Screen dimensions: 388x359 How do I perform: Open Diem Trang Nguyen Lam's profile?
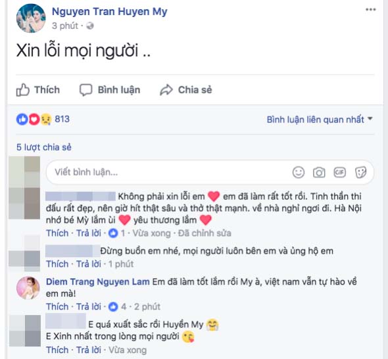(98, 281)
